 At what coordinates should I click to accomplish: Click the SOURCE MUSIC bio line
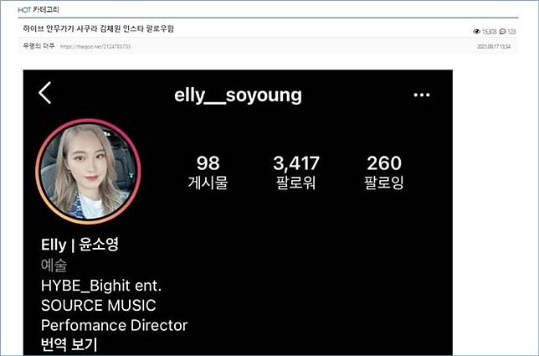pyautogui.click(x=98, y=306)
